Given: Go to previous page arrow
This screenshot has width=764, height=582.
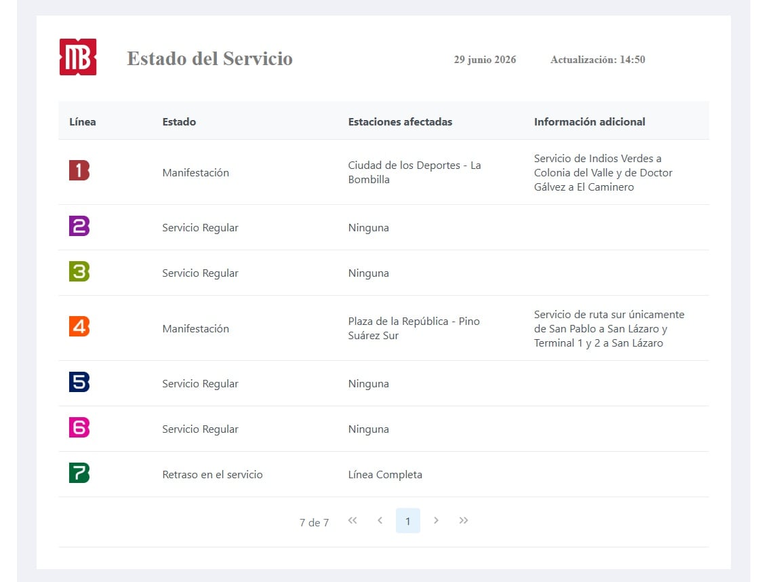Looking at the screenshot, I should pyautogui.click(x=380, y=520).
